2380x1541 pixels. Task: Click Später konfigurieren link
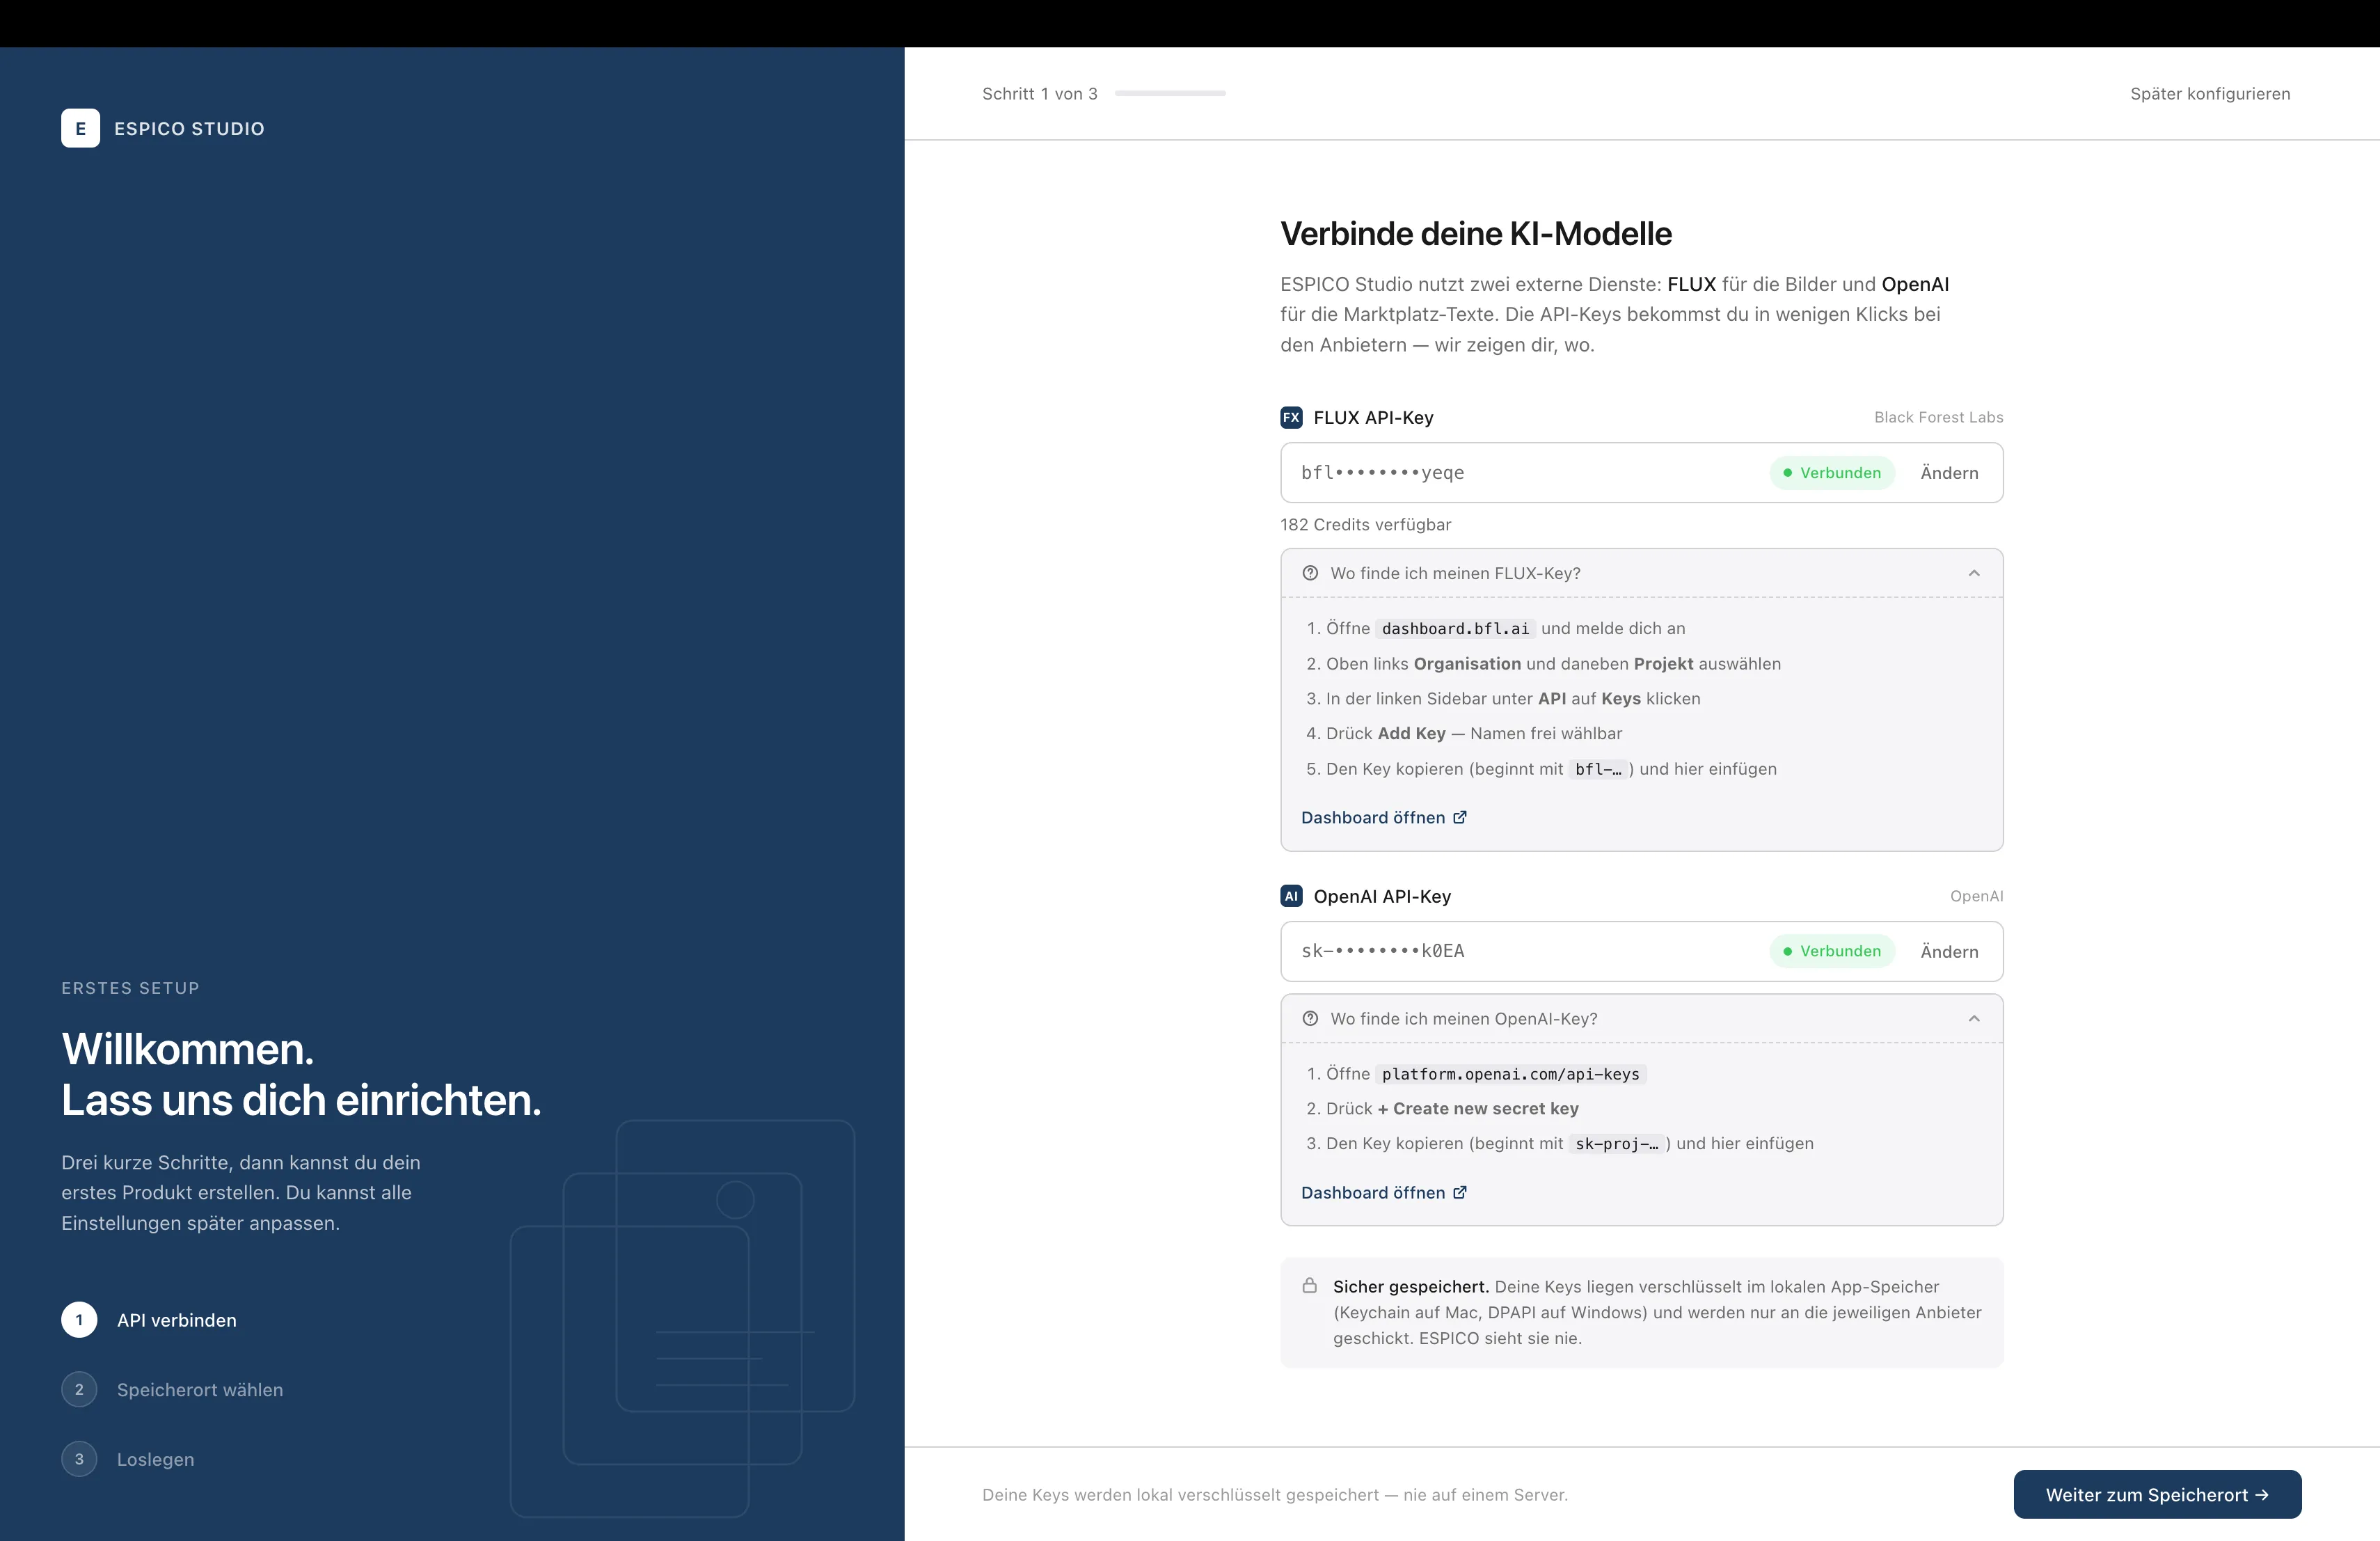[2210, 93]
